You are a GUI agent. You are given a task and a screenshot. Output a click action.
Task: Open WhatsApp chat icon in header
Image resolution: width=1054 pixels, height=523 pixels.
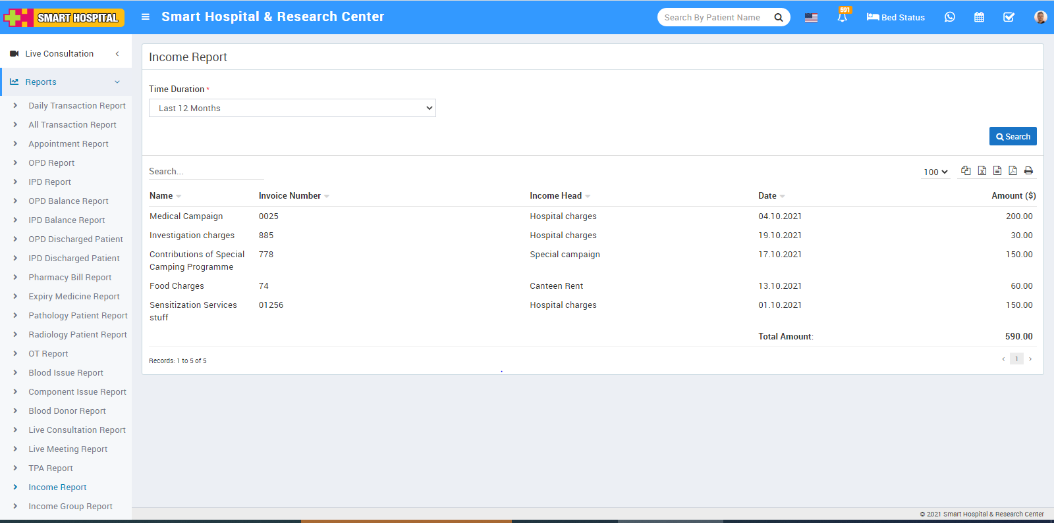949,17
